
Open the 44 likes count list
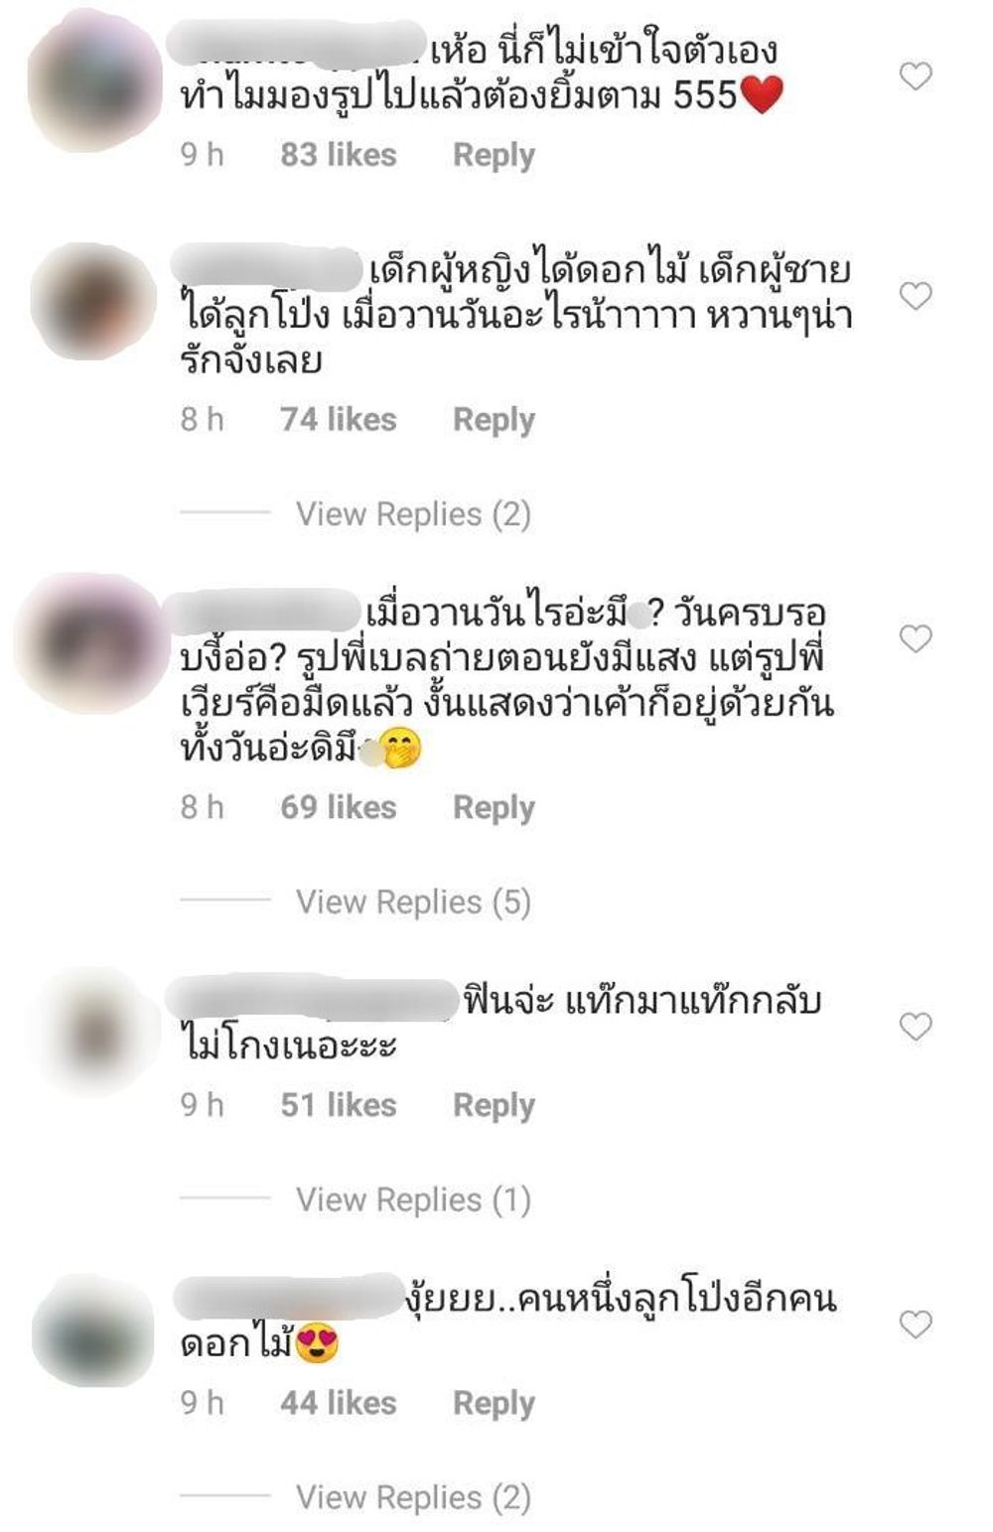338,1403
